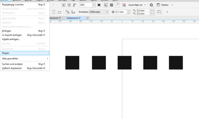Open Suchen und ersetzen menu entry

pos(25,64)
